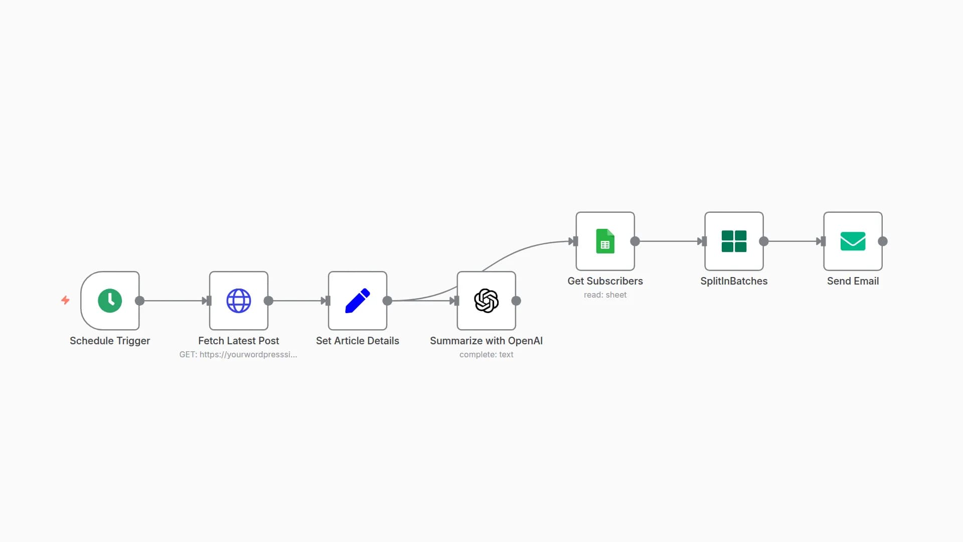Image resolution: width=963 pixels, height=542 pixels.
Task: Click the Schedule Trigger node label
Action: point(110,341)
